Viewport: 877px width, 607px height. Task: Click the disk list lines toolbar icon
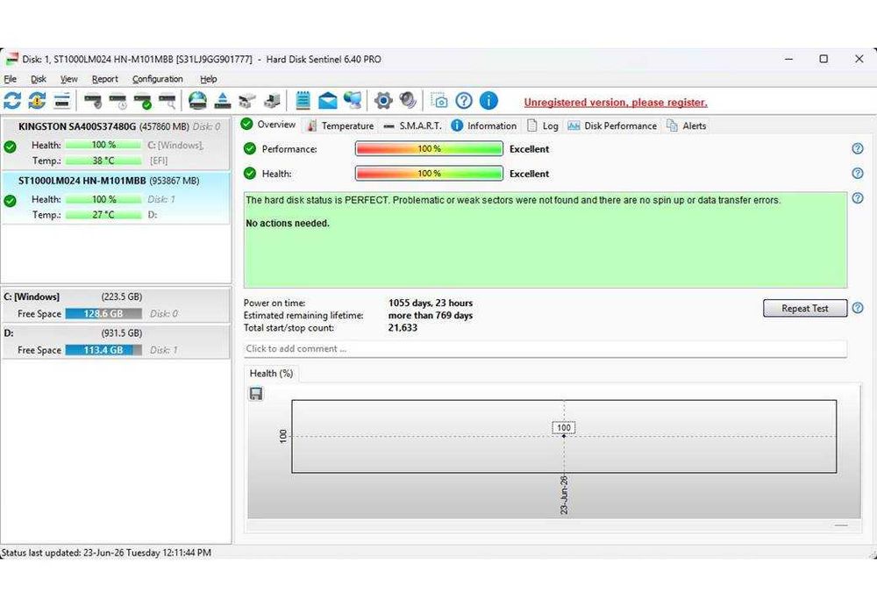tap(62, 101)
